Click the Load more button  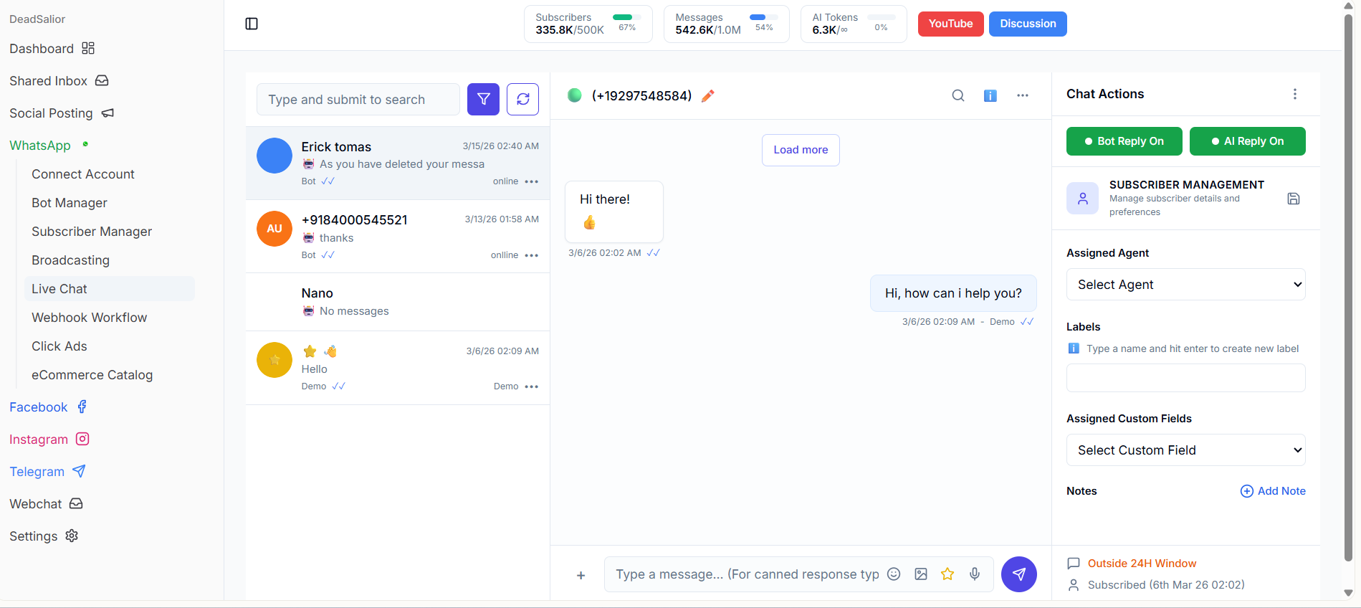tap(801, 150)
